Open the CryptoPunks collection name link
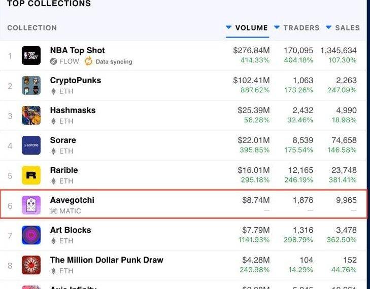370x289 pixels. (75, 80)
